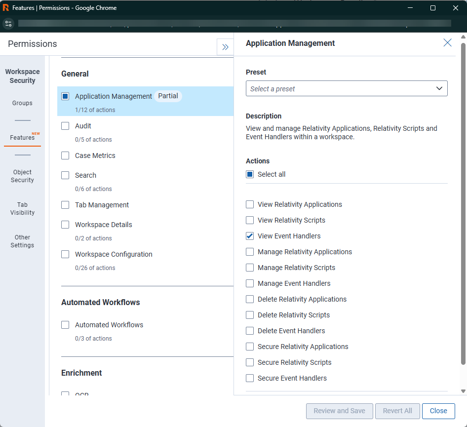Check Delete Event Handlers
Image resolution: width=467 pixels, height=427 pixels.
(250, 331)
